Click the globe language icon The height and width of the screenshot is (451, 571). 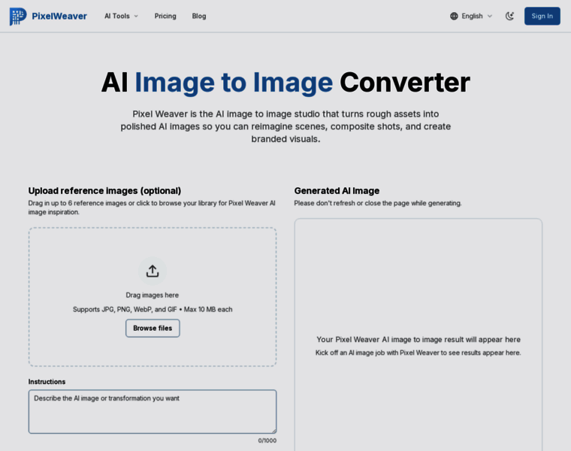454,16
